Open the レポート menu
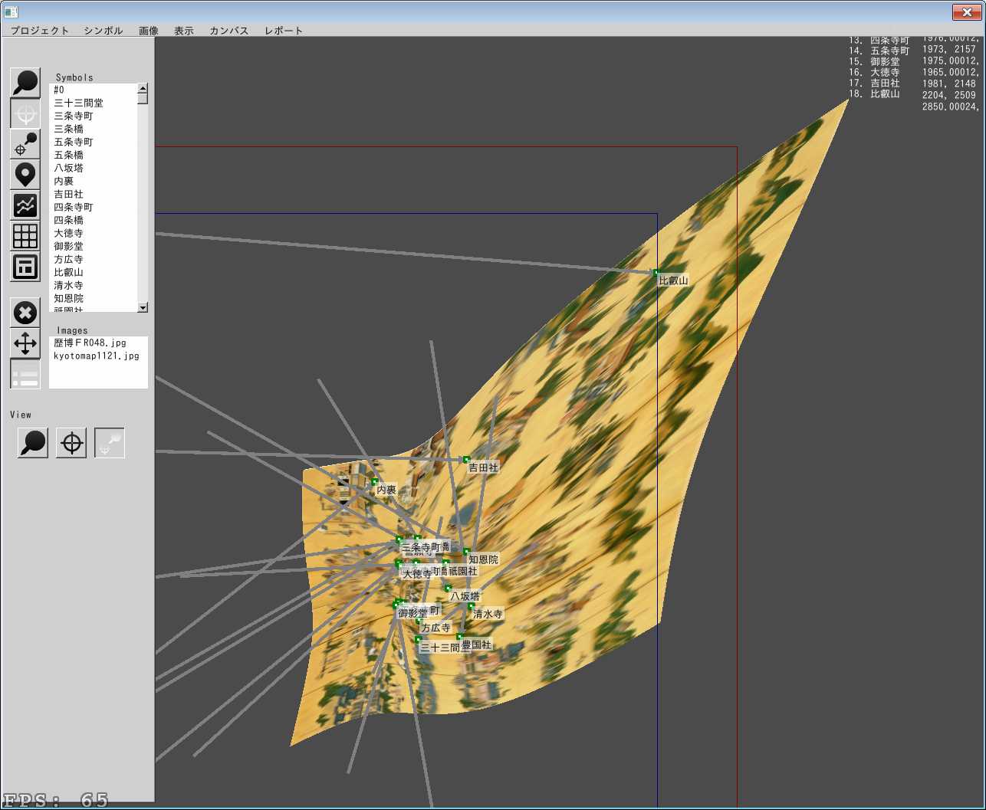 coord(284,31)
